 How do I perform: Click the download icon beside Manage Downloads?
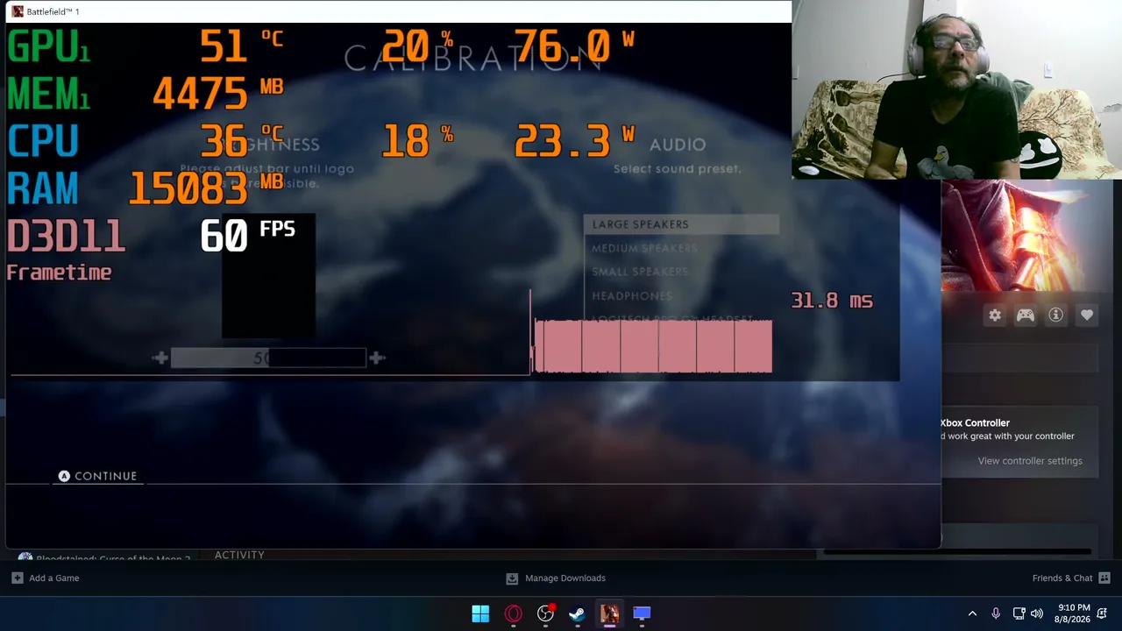coord(512,578)
